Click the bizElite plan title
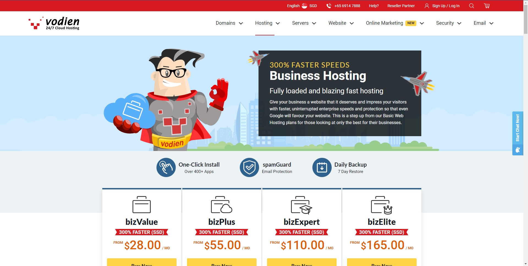 [382, 222]
